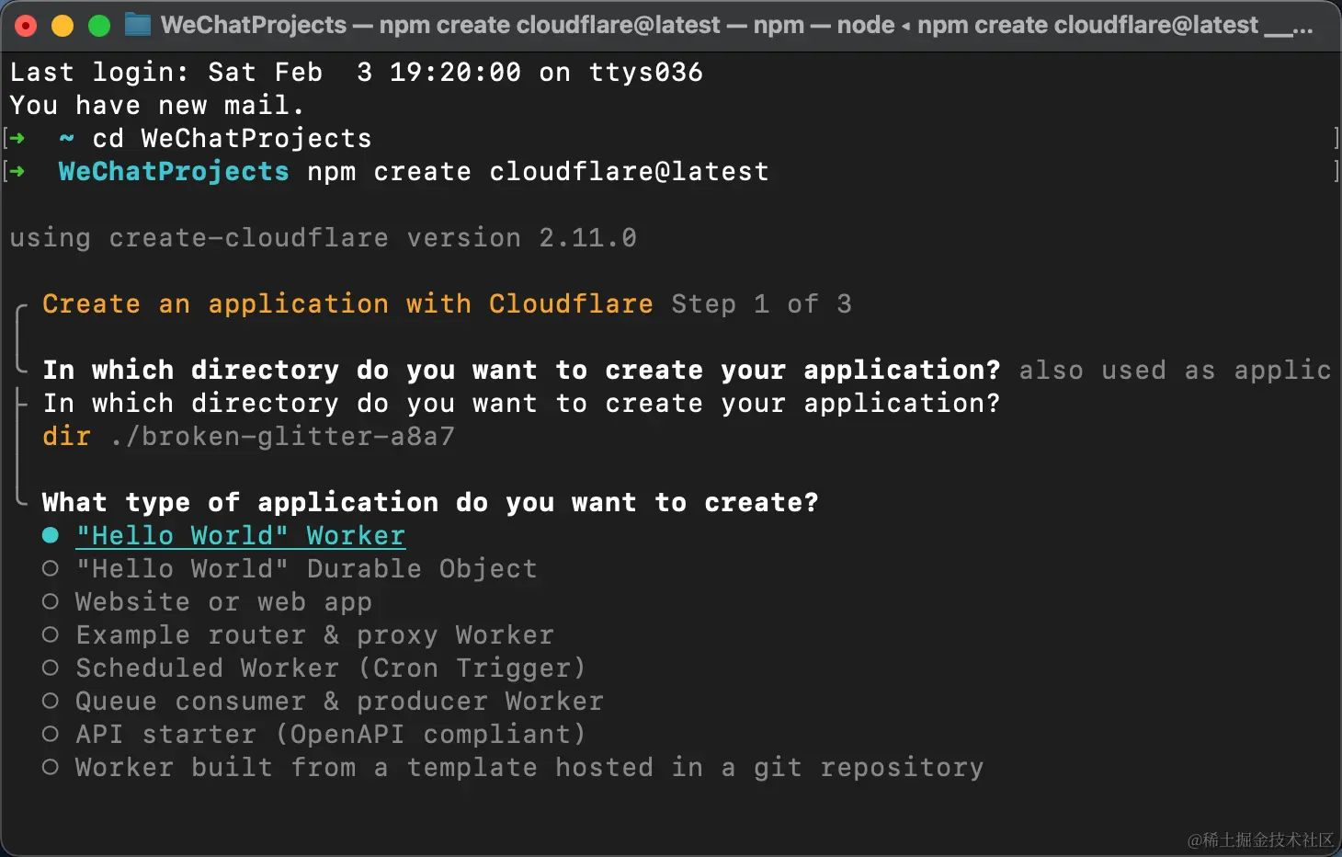The width and height of the screenshot is (1342, 857).
Task: Click the folder icon in the title bar
Action: coord(136,25)
